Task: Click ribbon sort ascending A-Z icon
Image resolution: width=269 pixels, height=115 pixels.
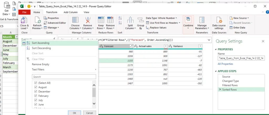Action: point(120,18)
